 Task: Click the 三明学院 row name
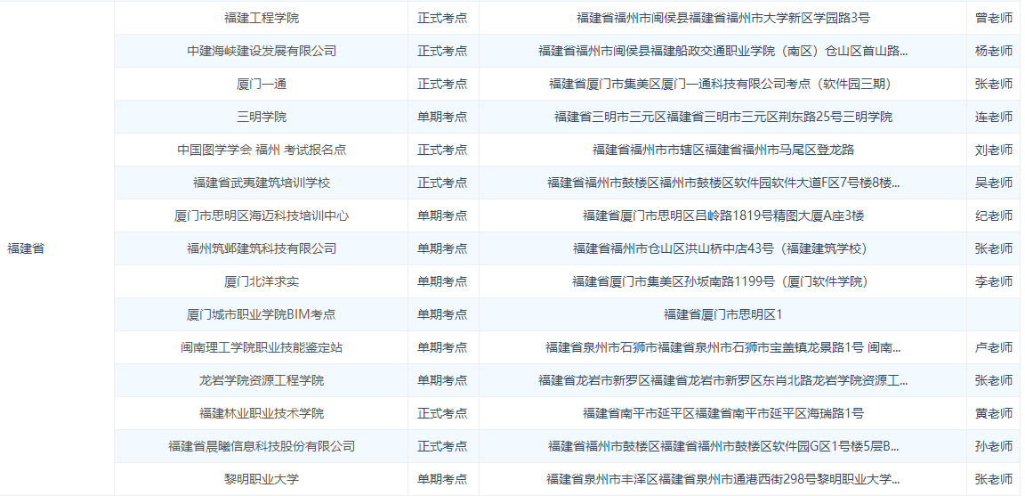coord(262,117)
